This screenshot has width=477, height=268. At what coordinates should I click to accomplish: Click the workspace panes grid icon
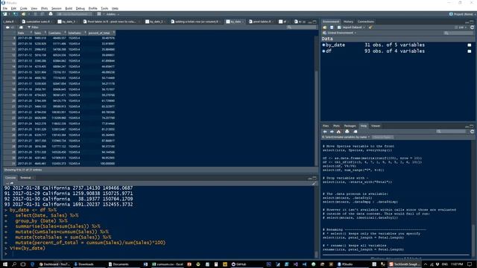[x=99, y=14]
